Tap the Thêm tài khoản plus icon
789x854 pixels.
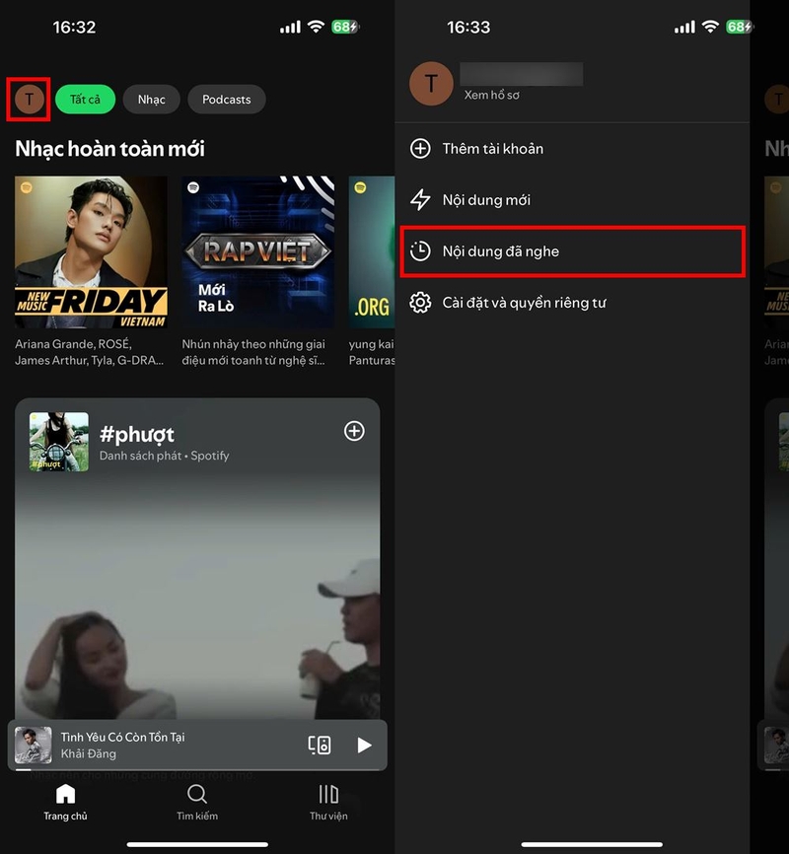coord(420,148)
